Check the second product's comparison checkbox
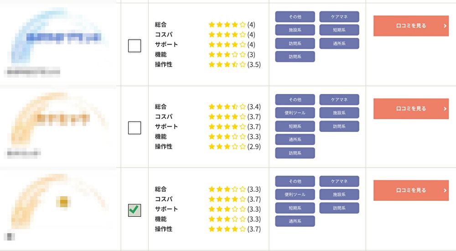 coord(135,128)
